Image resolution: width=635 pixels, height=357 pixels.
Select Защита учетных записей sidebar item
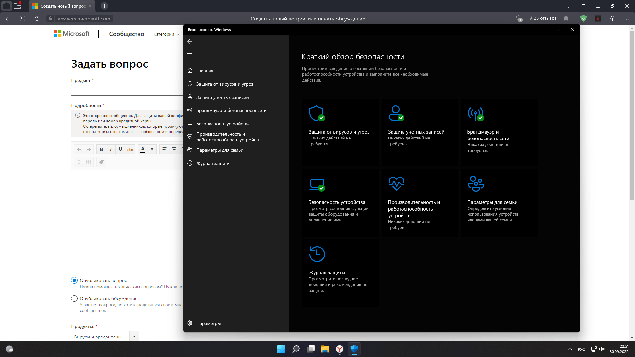pyautogui.click(x=223, y=97)
